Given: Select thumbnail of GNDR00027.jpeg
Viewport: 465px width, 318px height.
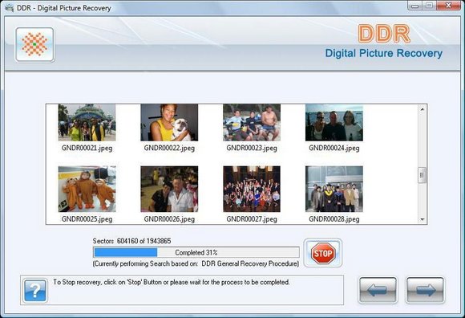Looking at the screenshot, I should pos(252,189).
